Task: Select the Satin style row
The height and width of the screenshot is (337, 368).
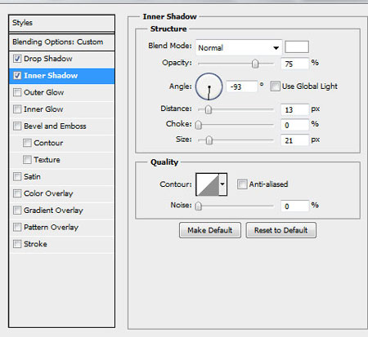Action: pyautogui.click(x=61, y=176)
